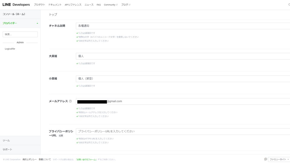The height and width of the screenshot is (163, 290).
Task: Open the FAQ link in the header
Action: click(98, 5)
